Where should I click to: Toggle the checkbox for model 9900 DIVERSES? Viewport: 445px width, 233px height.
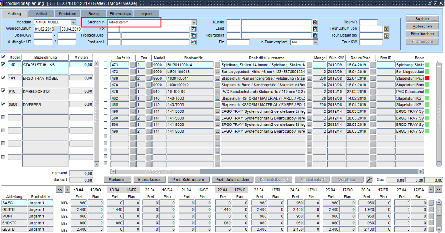3,104
